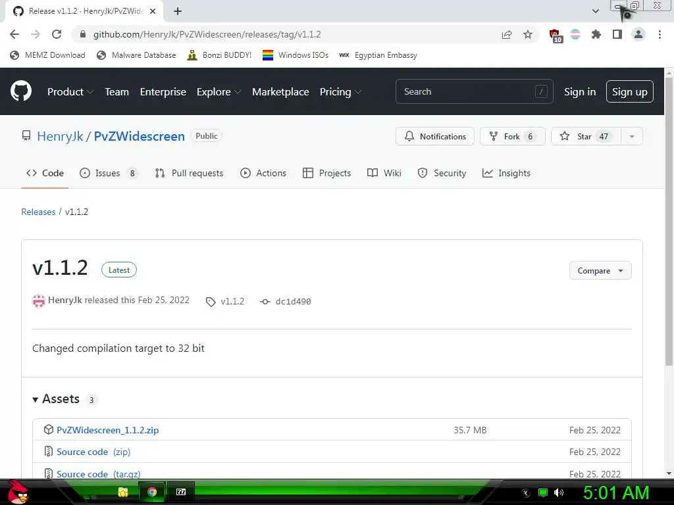674x505 pixels.
Task: Open the red bird start menu
Action: pos(18,492)
